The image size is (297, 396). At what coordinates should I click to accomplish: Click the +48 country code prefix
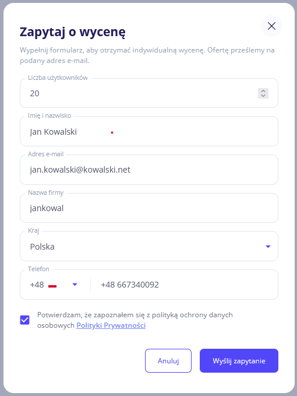(x=37, y=285)
